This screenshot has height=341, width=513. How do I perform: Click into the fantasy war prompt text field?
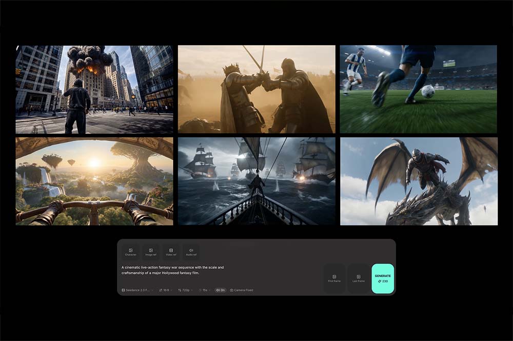[173, 270]
